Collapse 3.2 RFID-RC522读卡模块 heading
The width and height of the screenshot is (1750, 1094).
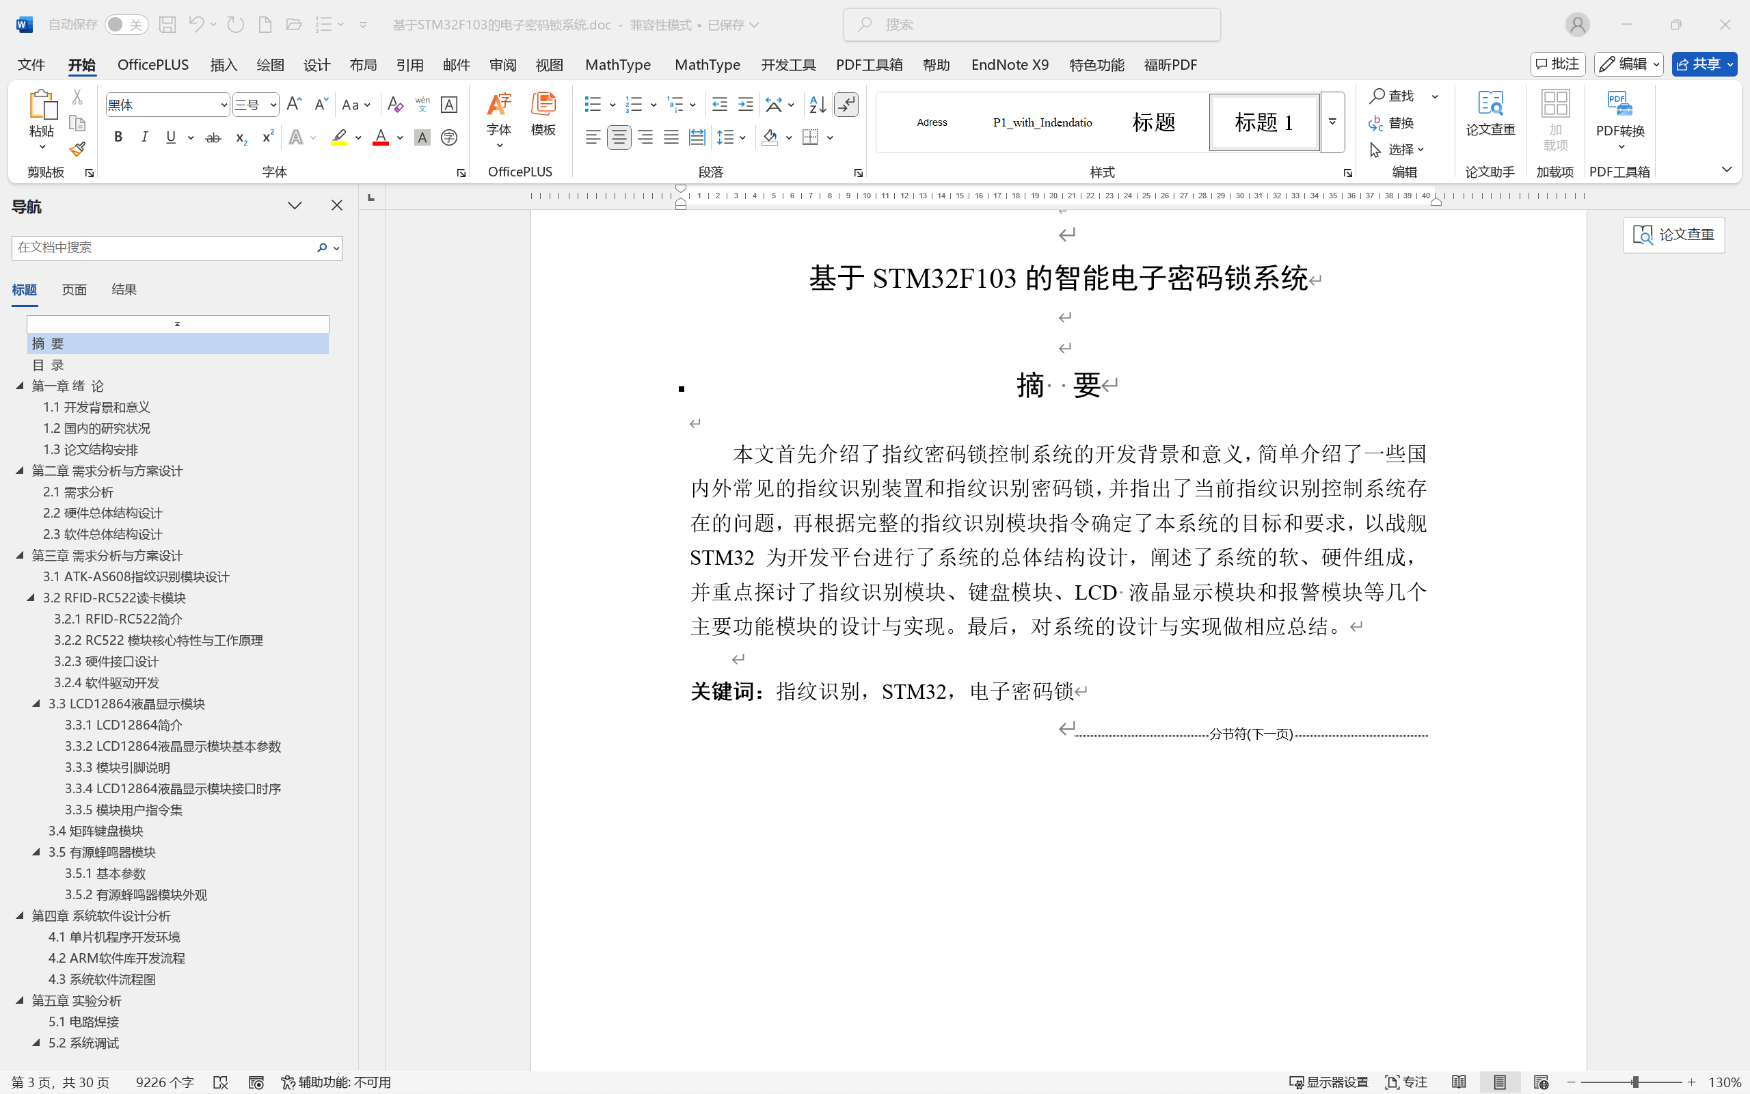31,598
